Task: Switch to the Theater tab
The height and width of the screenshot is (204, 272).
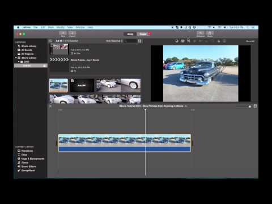Action: pos(143,34)
